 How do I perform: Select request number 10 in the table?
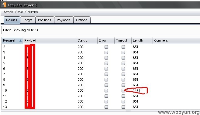coord(5,90)
